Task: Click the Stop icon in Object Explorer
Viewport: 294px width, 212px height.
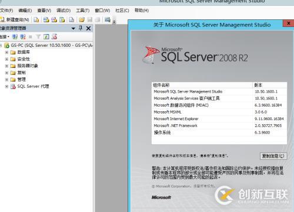Action: pos(31,36)
